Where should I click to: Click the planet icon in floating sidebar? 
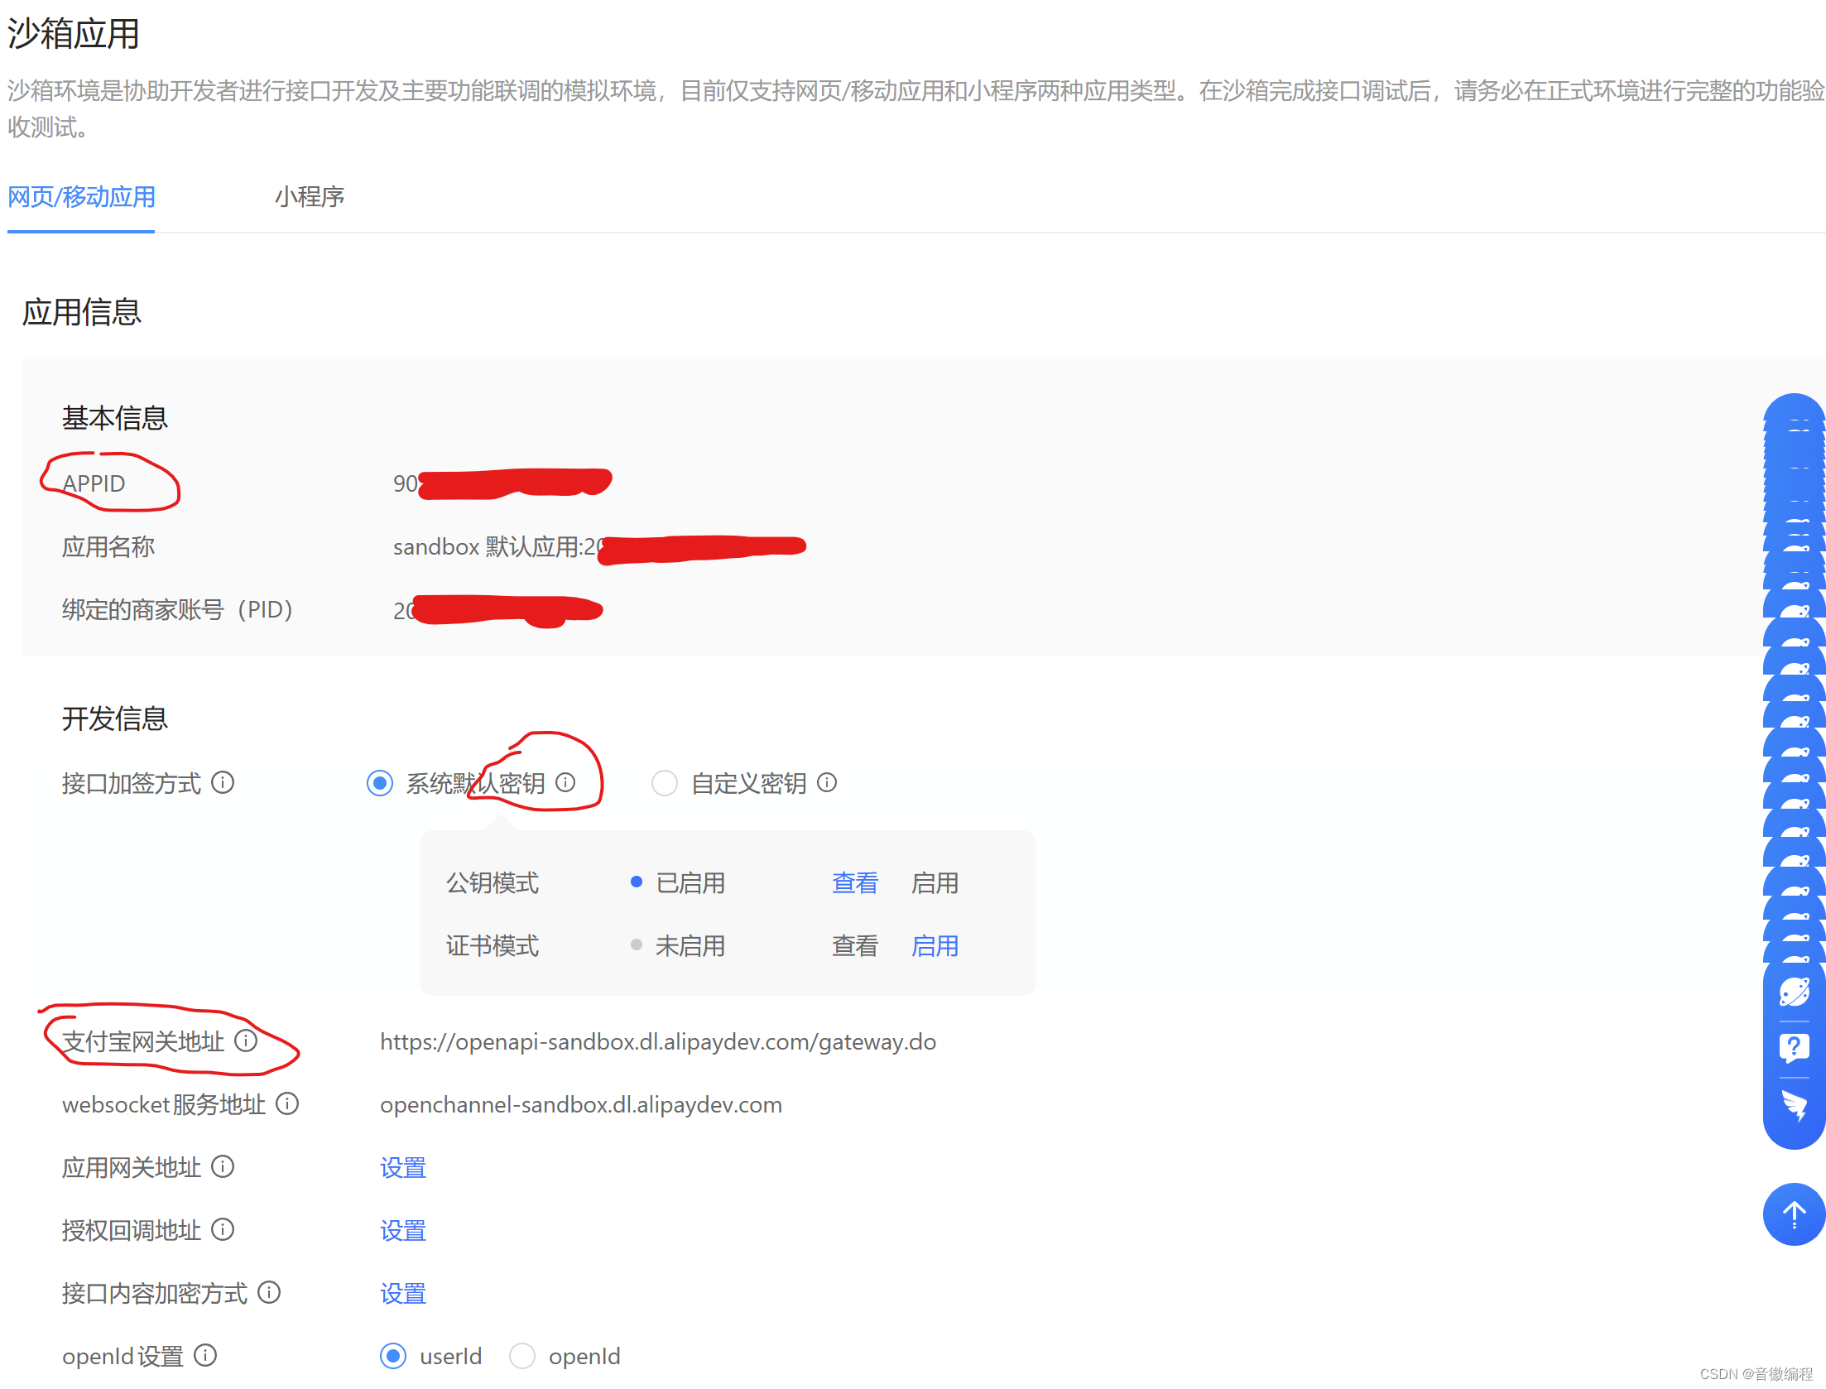(1793, 991)
